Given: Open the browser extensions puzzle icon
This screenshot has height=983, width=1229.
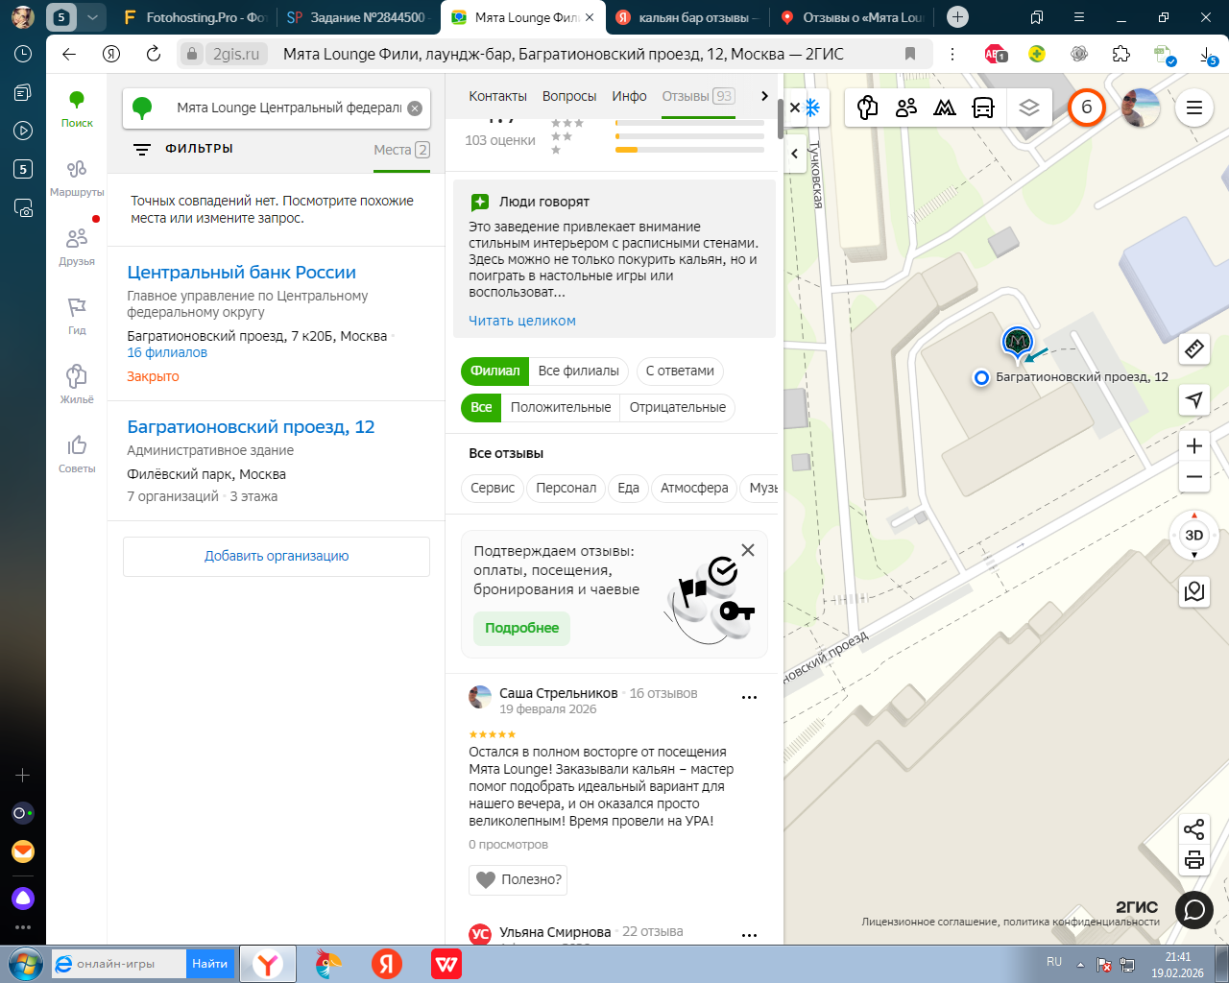Looking at the screenshot, I should (x=1121, y=54).
